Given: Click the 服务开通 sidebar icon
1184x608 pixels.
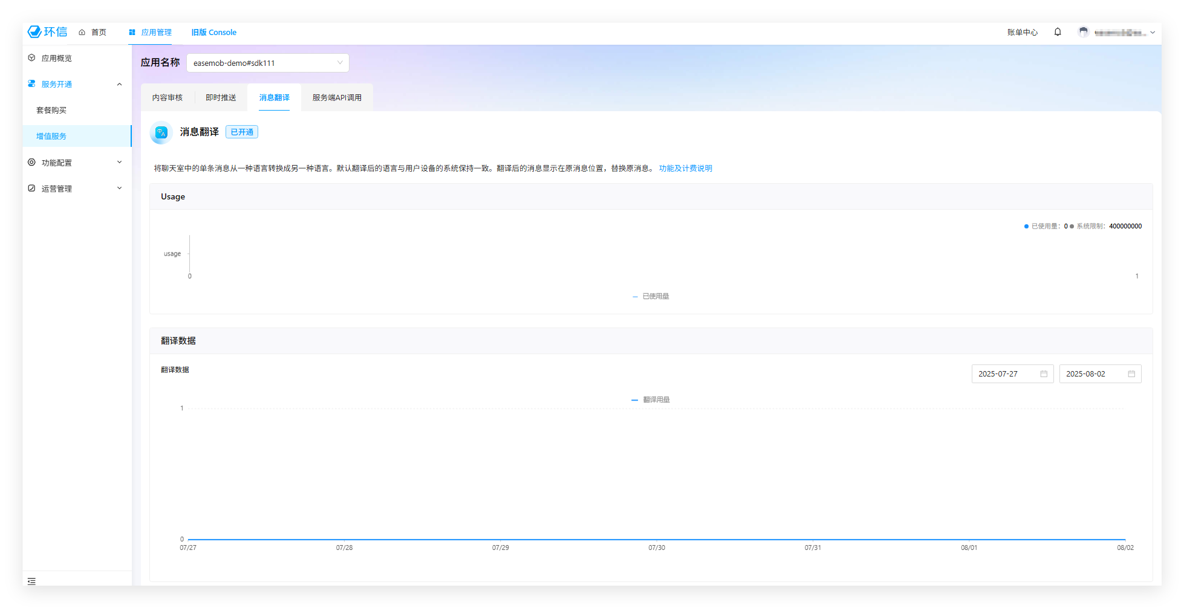Looking at the screenshot, I should [31, 84].
